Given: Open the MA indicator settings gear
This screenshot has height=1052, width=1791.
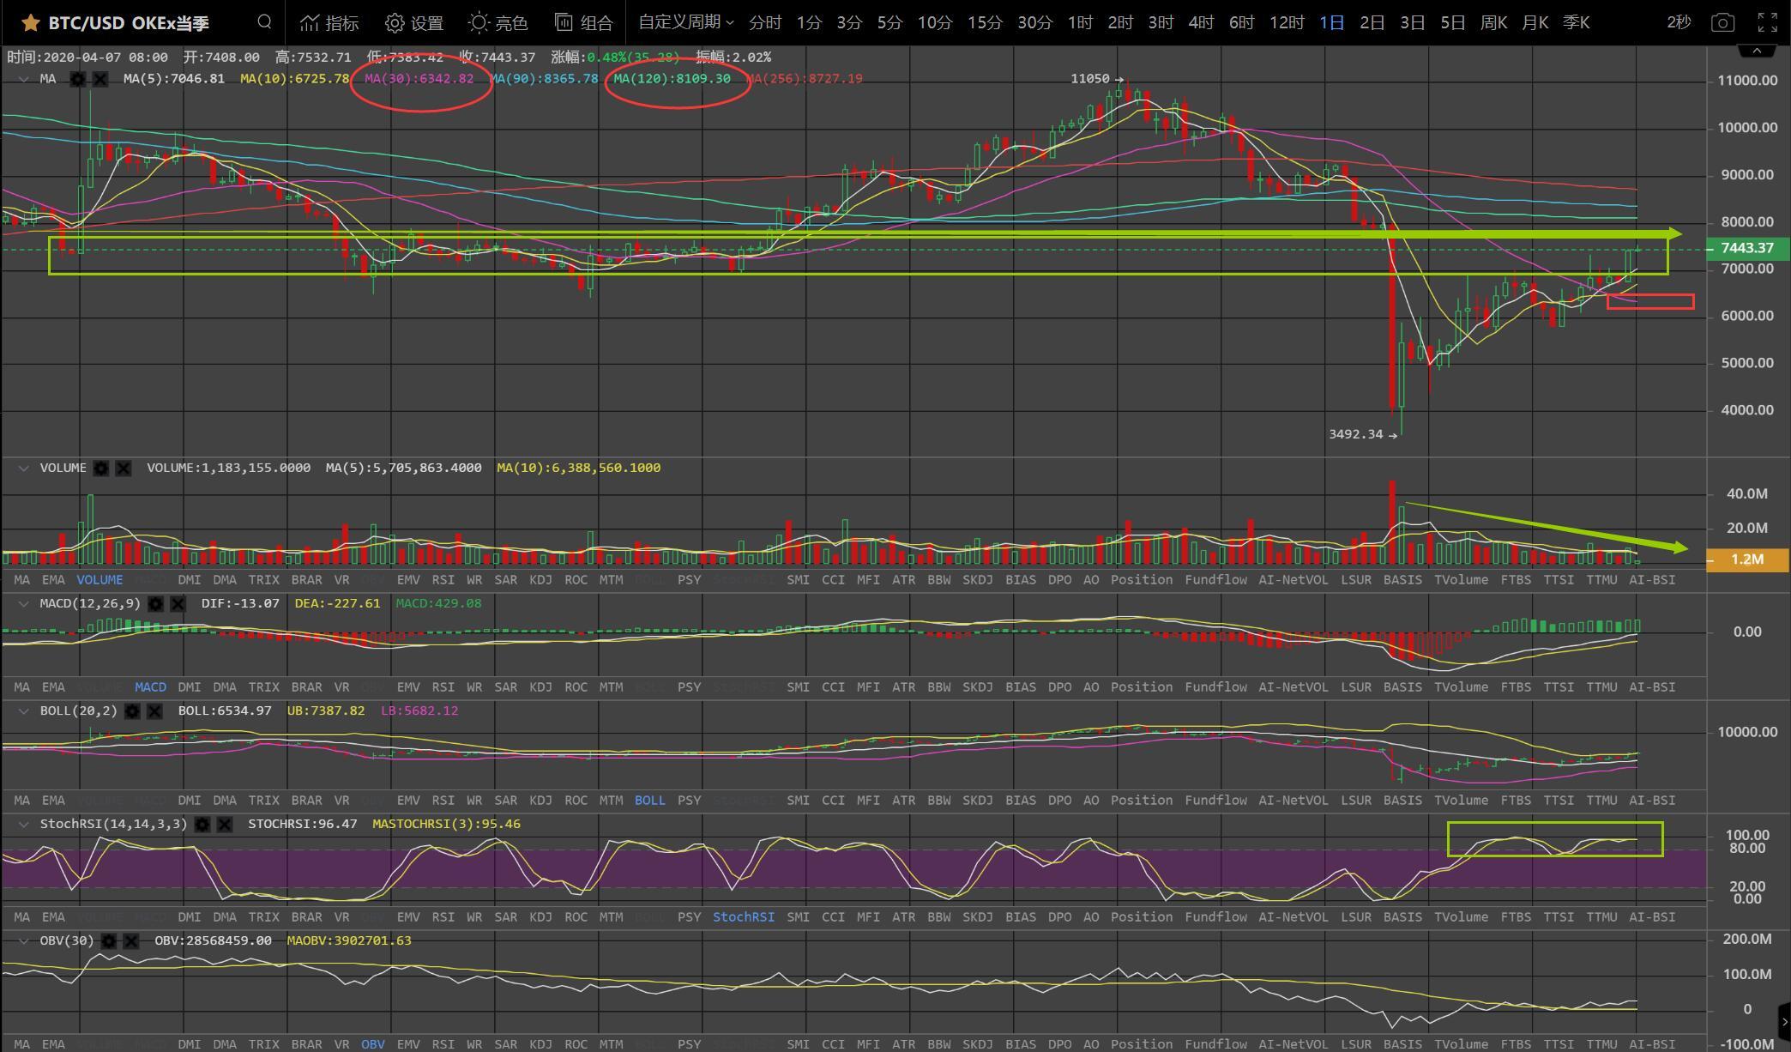Looking at the screenshot, I should pyautogui.click(x=78, y=79).
